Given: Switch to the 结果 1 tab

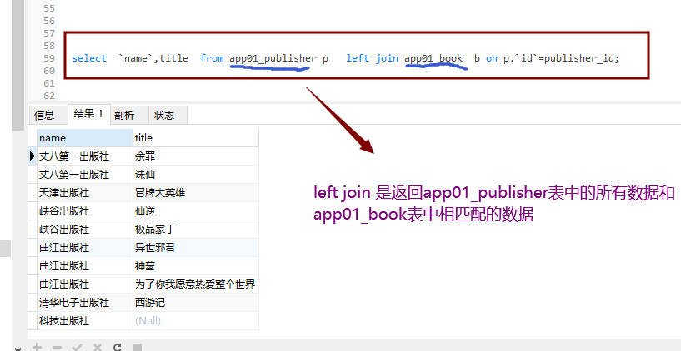Looking at the screenshot, I should (88, 114).
